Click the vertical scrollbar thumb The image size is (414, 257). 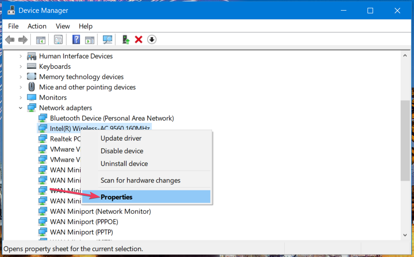coord(405,140)
